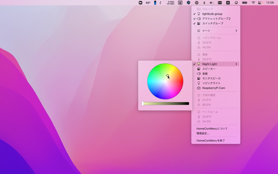278x174 pixels.
Task: Switch on モニタスピーカ
Action: tap(216, 79)
